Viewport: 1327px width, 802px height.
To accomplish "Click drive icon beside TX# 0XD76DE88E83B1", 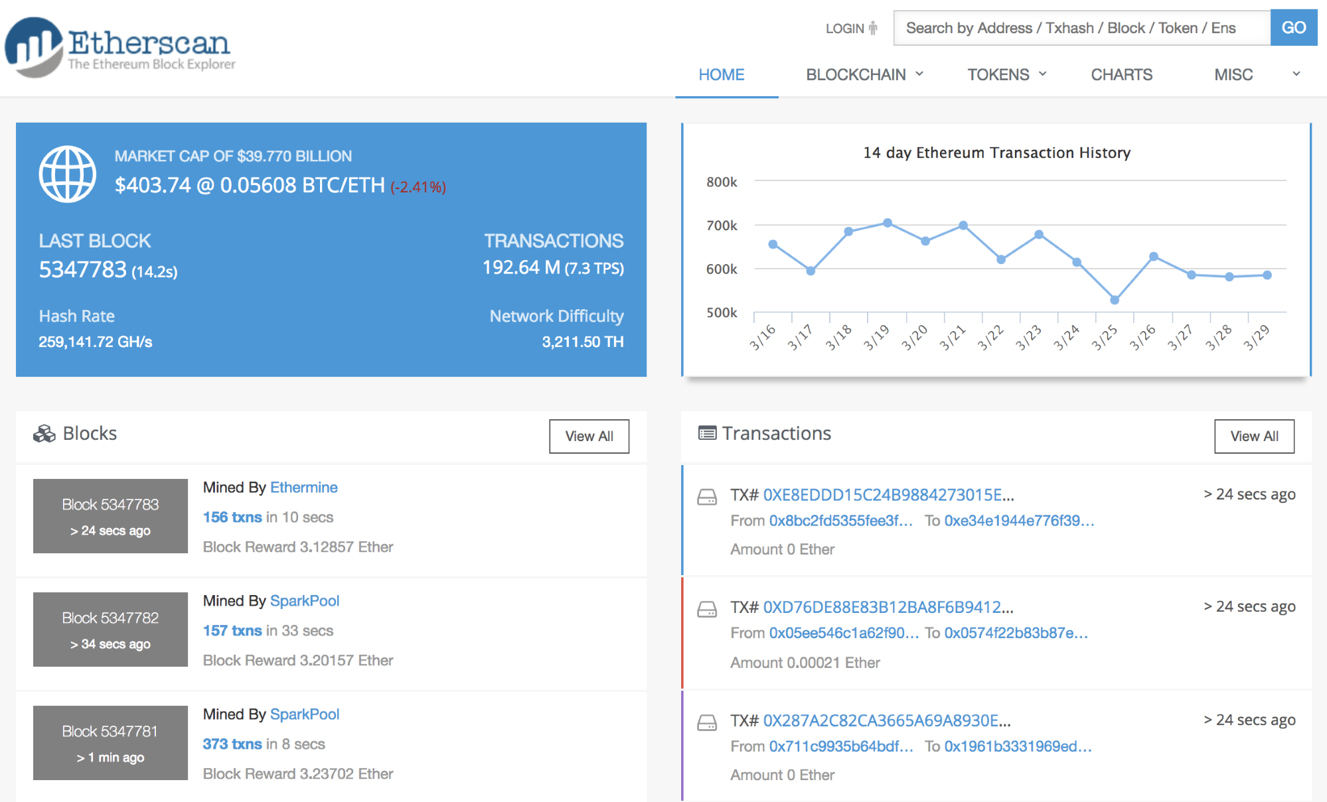I will pyautogui.click(x=707, y=608).
